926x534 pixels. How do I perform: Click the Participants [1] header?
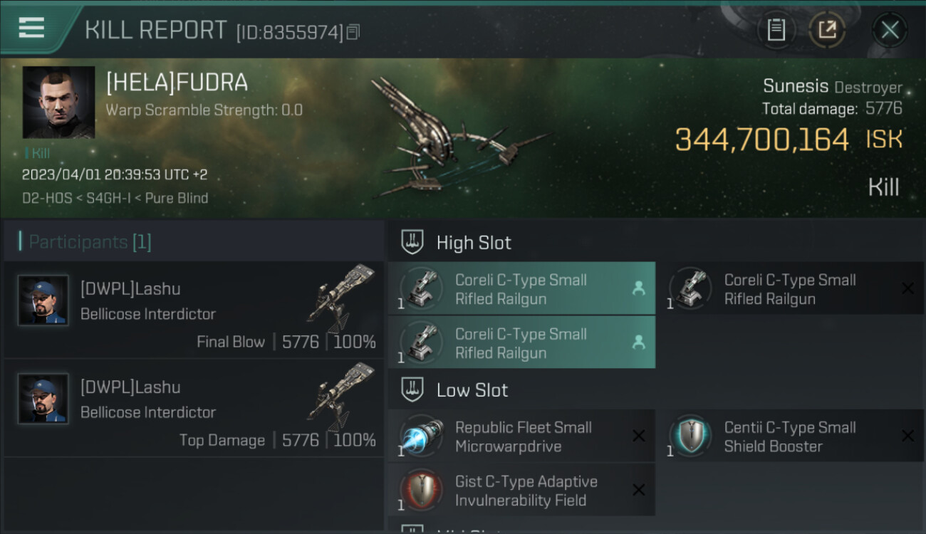point(90,242)
